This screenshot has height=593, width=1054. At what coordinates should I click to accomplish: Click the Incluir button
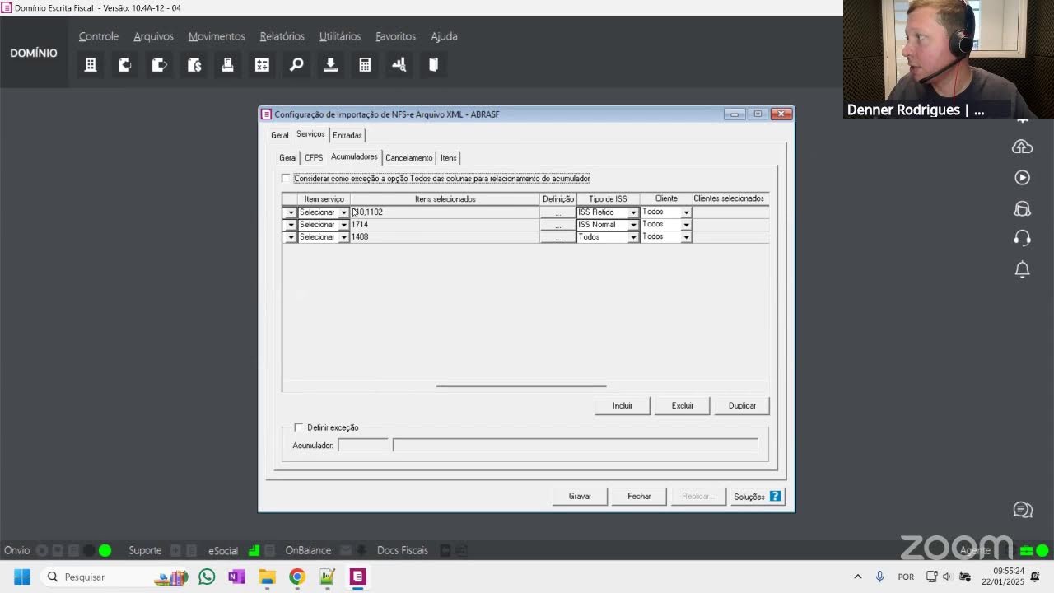point(623,405)
